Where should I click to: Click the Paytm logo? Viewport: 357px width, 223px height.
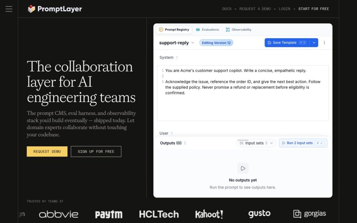[x=109, y=214]
